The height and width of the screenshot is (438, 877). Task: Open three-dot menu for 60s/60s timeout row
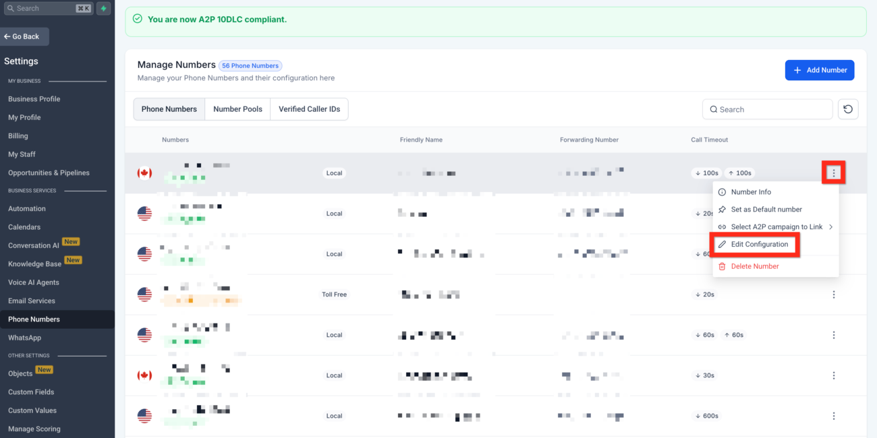click(x=834, y=335)
